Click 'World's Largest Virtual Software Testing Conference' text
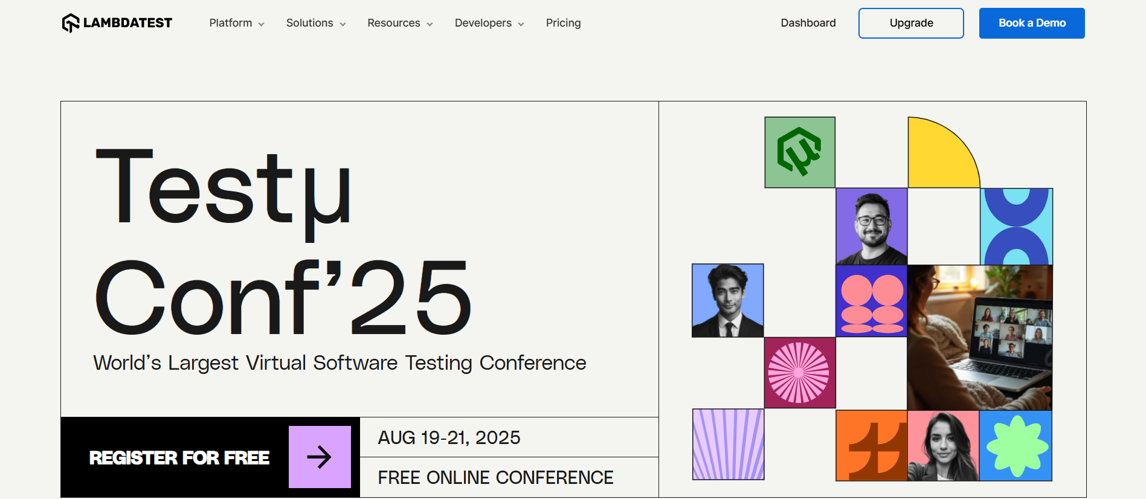This screenshot has width=1146, height=499. 340,363
